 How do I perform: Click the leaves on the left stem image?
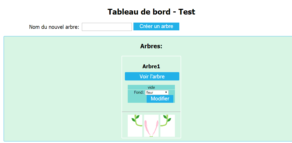point(136,118)
